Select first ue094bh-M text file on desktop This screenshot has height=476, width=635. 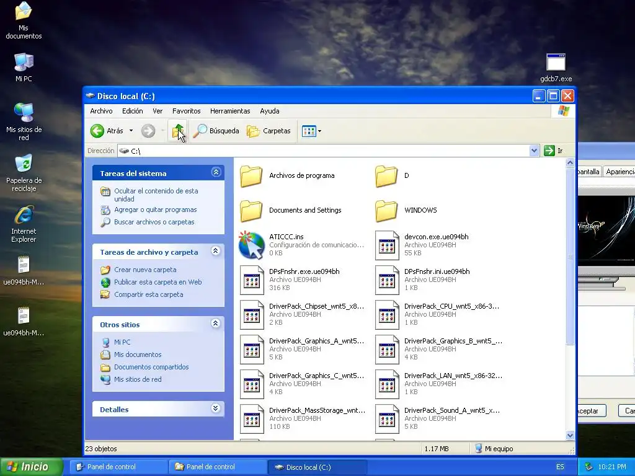tap(24, 270)
